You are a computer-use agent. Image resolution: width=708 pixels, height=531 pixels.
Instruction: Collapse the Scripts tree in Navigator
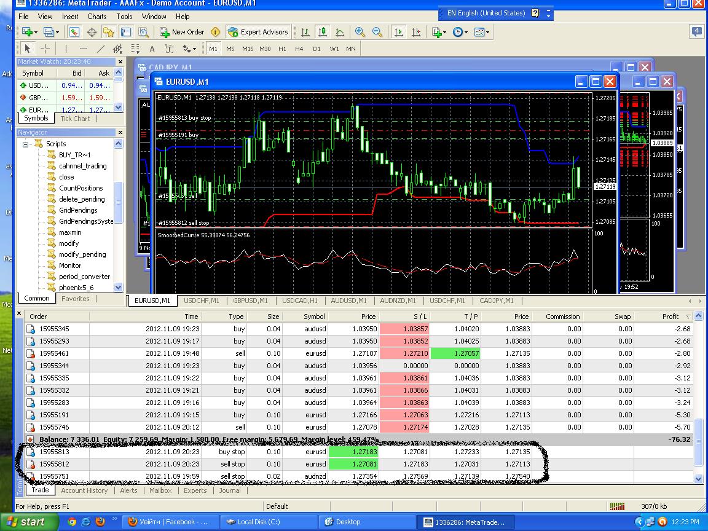click(x=26, y=144)
